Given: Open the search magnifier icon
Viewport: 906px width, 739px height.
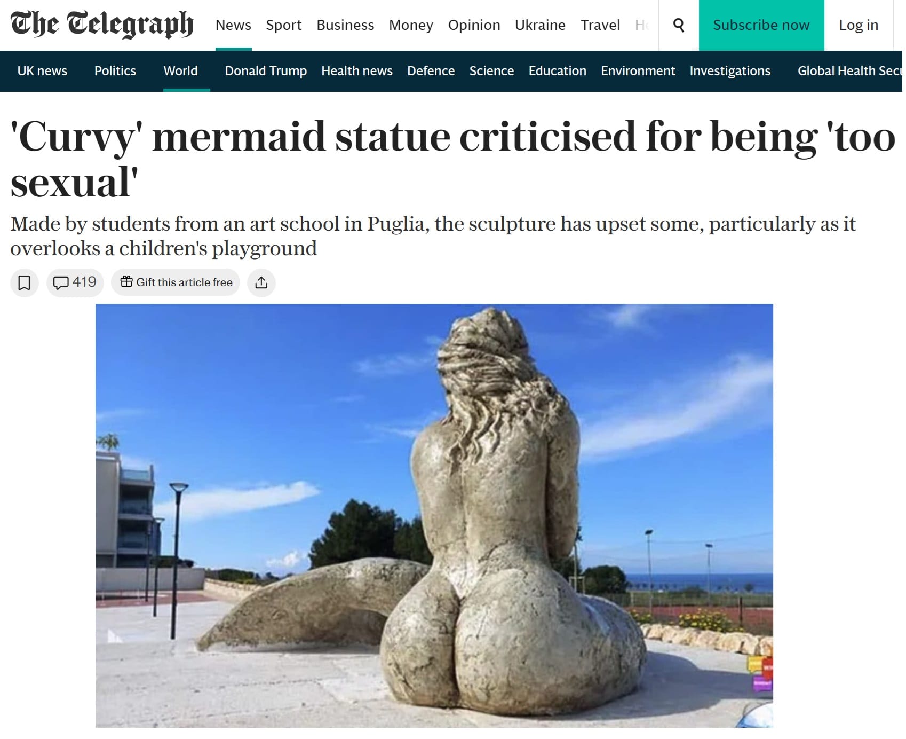Looking at the screenshot, I should [x=679, y=25].
